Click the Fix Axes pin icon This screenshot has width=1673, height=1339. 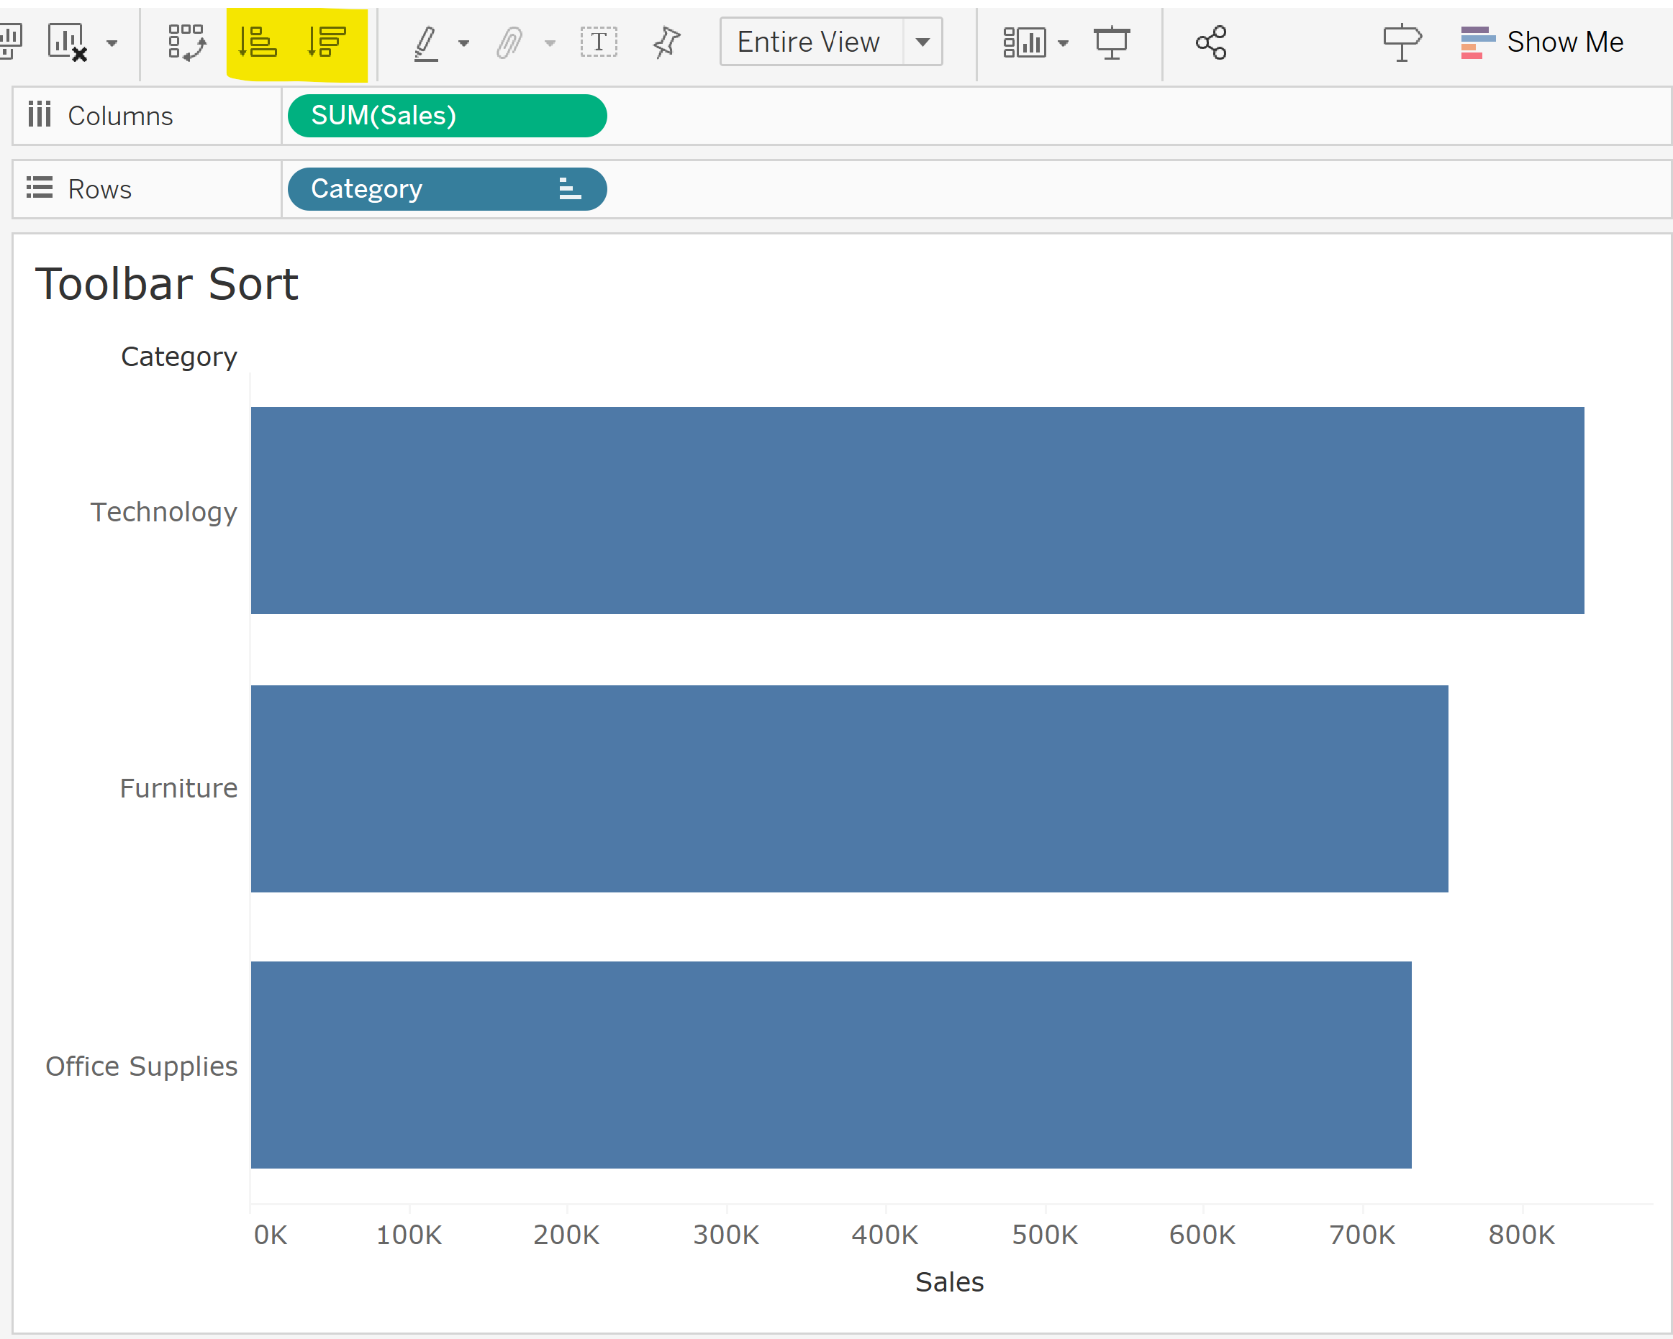click(666, 42)
